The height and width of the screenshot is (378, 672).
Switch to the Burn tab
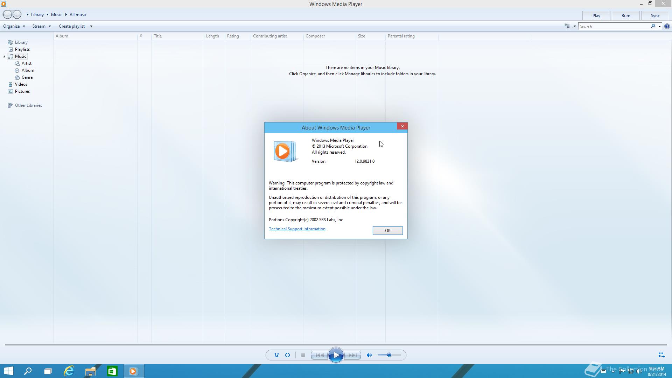tap(626, 16)
